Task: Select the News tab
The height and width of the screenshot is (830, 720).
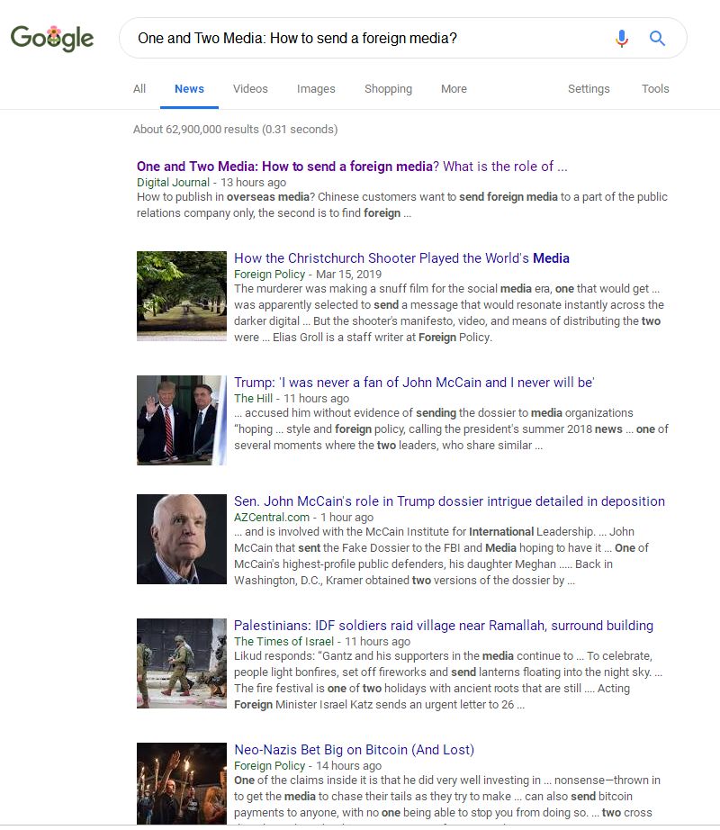Action: pos(189,89)
